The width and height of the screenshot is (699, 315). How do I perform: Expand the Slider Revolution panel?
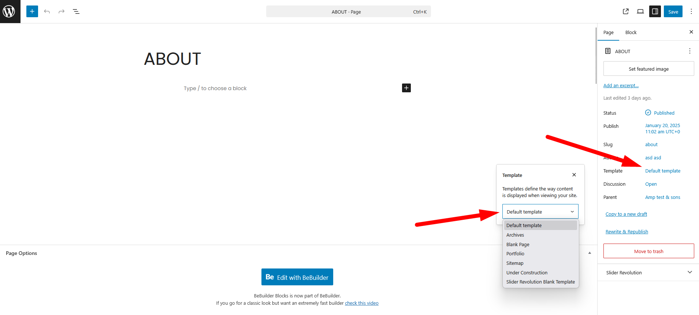click(x=689, y=272)
